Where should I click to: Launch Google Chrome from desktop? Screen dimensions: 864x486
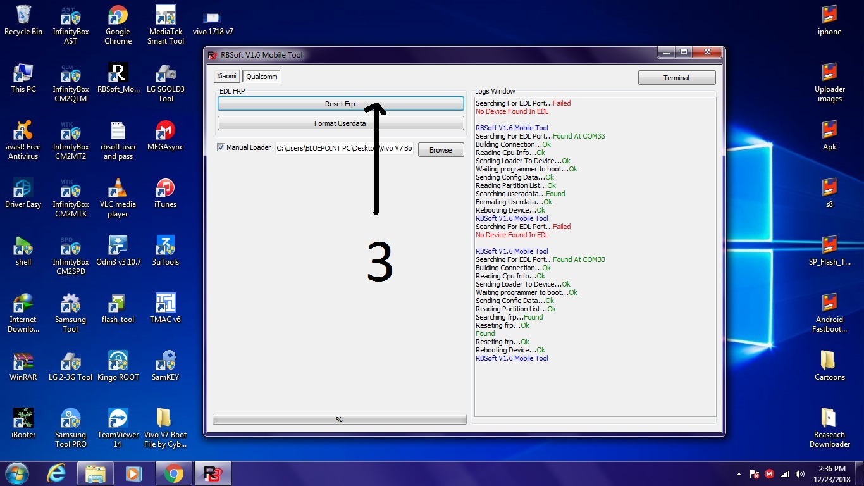click(x=118, y=25)
